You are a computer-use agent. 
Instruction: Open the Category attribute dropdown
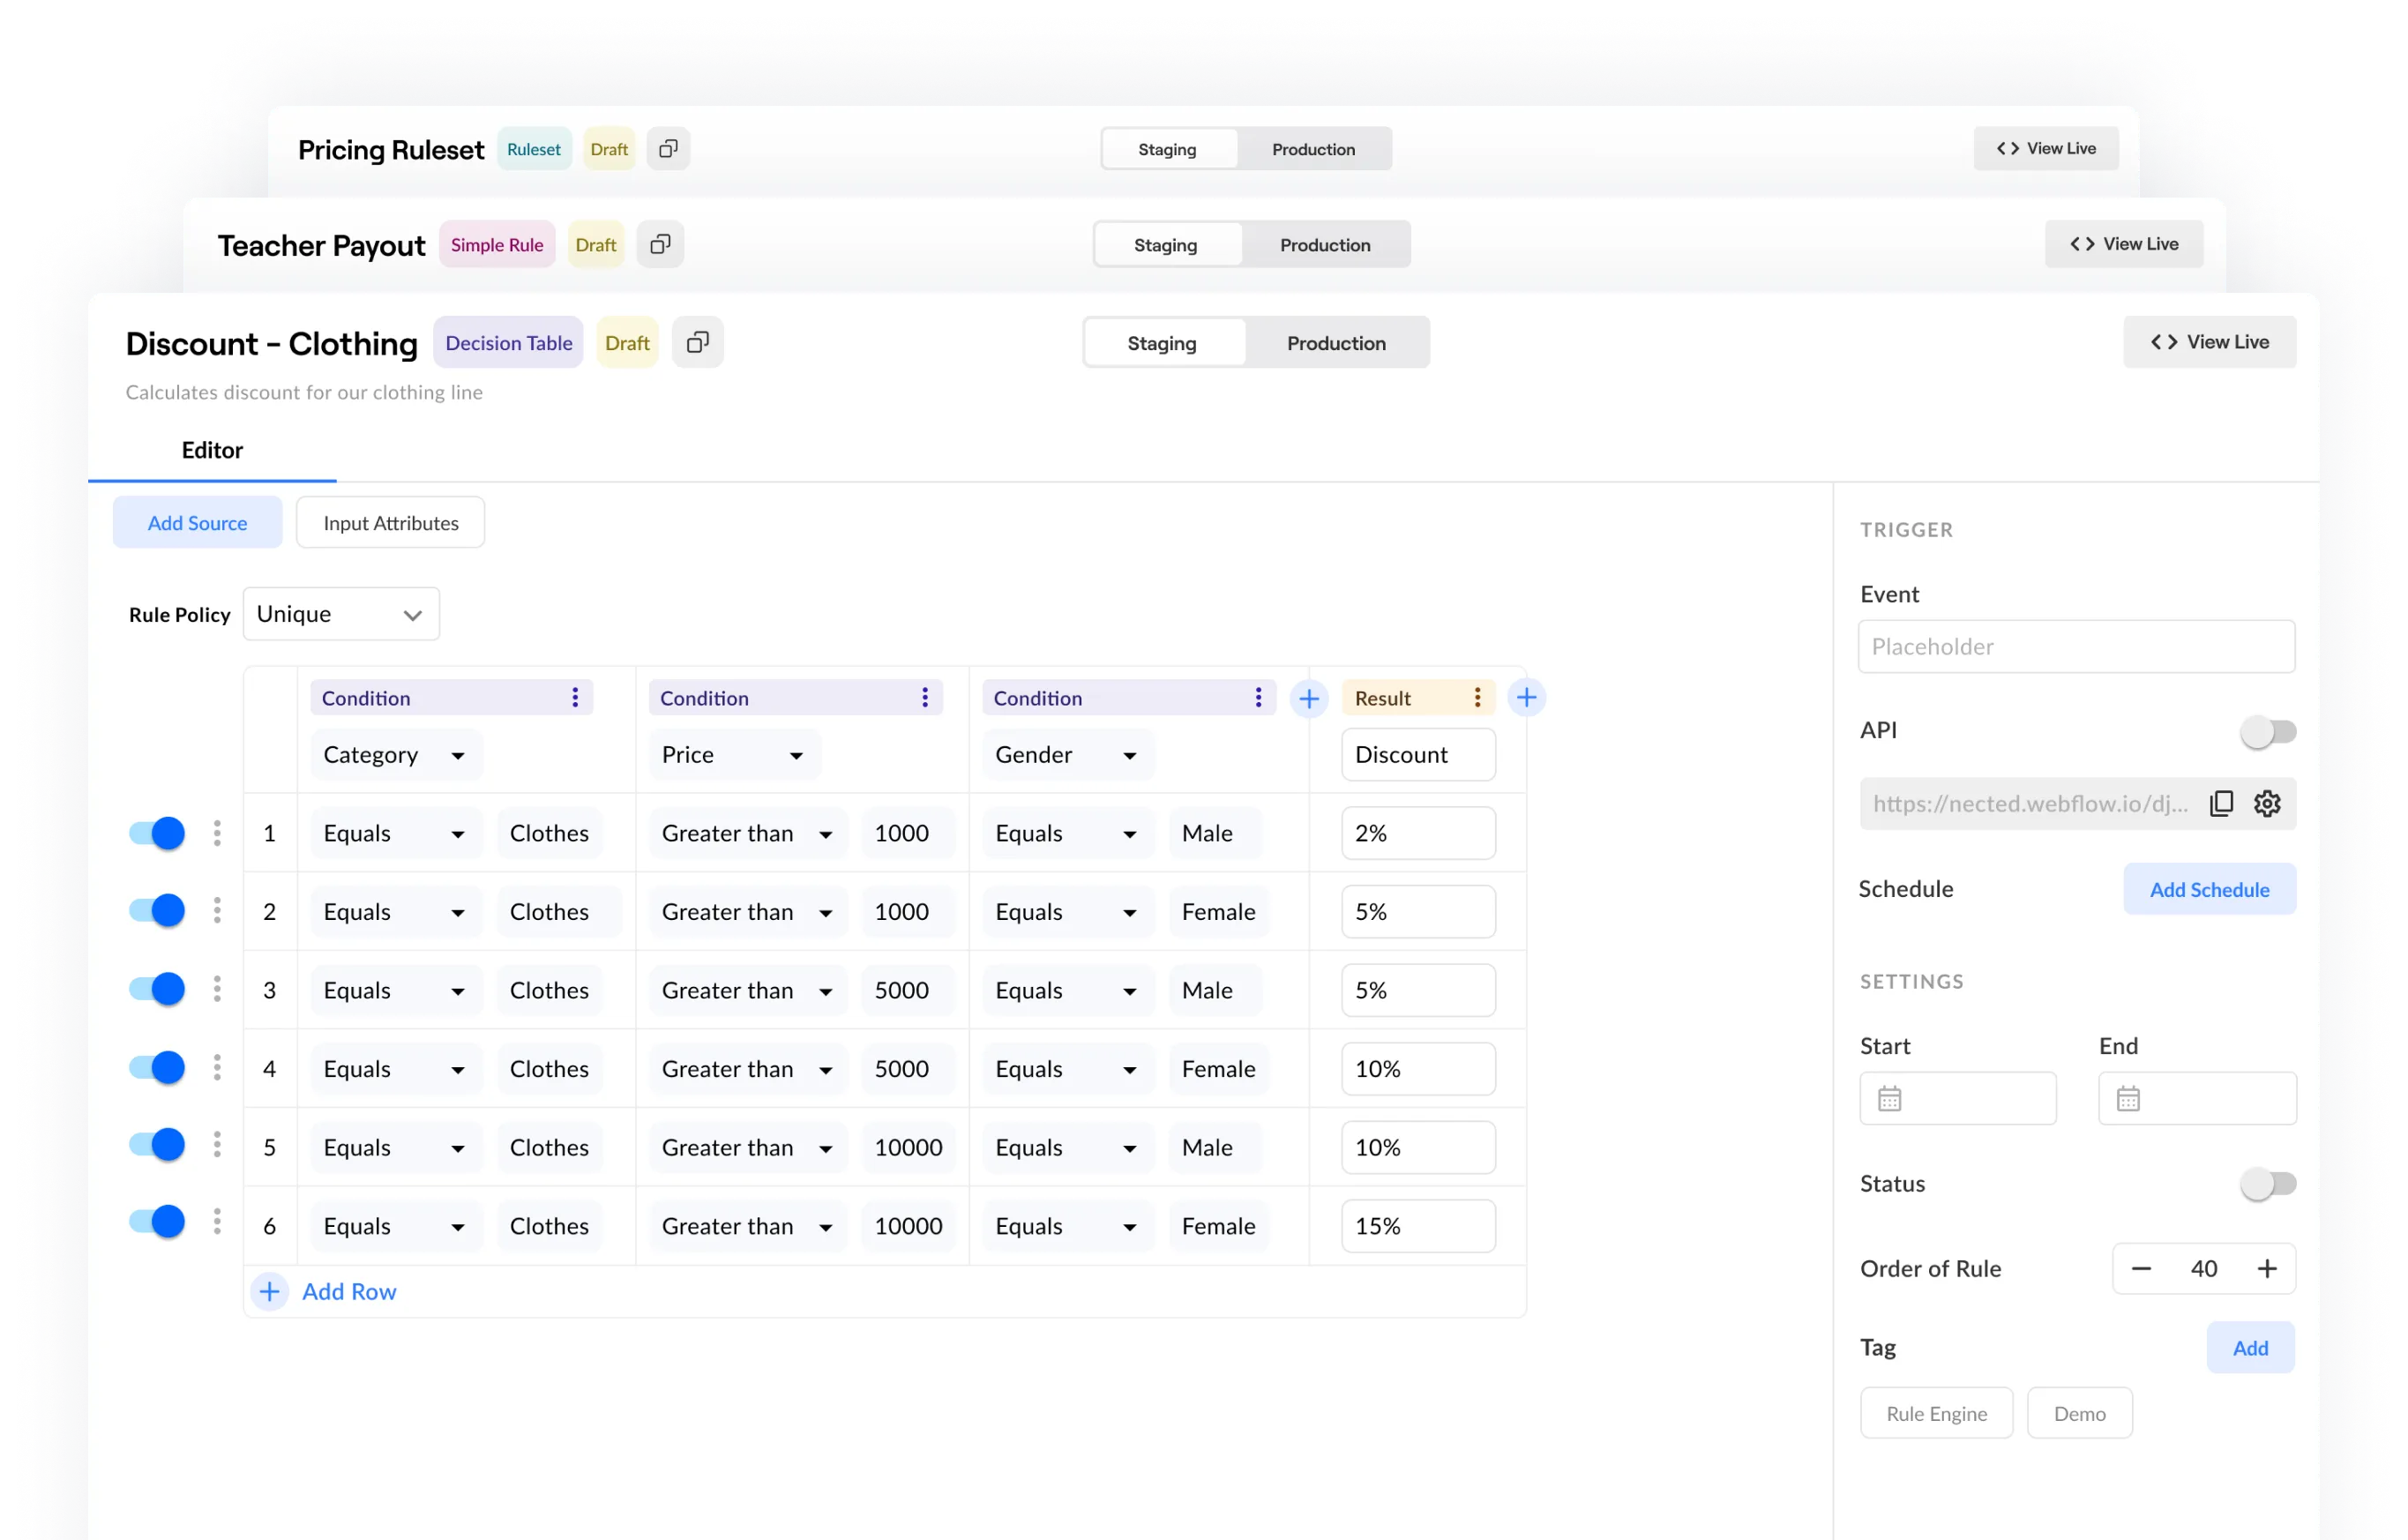(395, 754)
